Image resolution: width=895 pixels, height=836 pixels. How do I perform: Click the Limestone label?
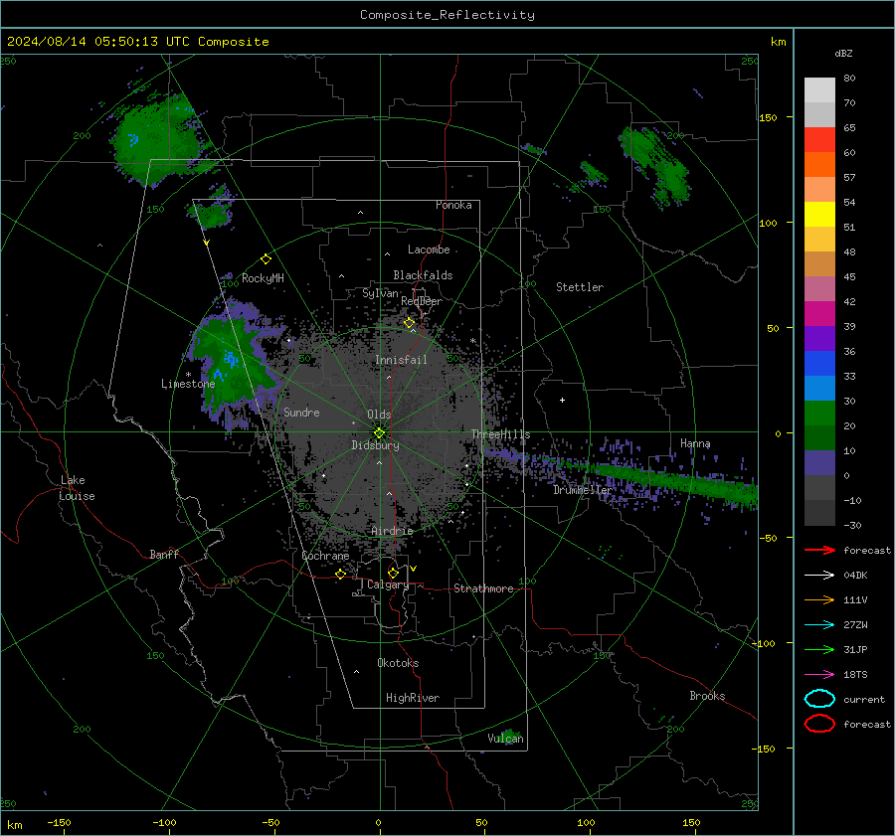pyautogui.click(x=188, y=384)
